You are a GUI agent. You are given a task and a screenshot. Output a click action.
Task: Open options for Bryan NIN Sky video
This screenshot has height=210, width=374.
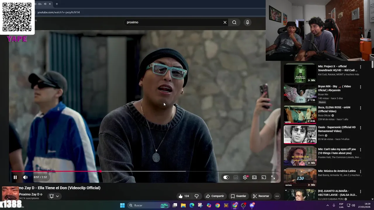(x=360, y=87)
